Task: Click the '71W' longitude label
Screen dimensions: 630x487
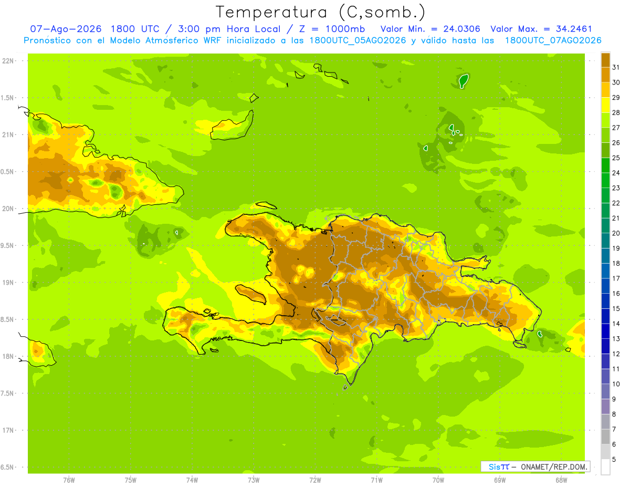Action: coord(377,480)
